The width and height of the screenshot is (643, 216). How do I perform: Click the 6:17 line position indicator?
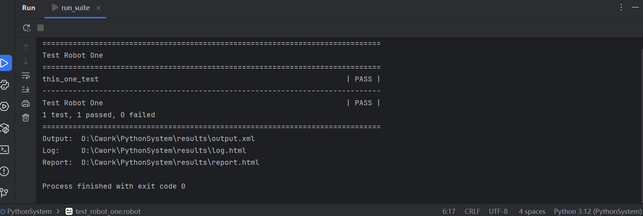pos(448,211)
